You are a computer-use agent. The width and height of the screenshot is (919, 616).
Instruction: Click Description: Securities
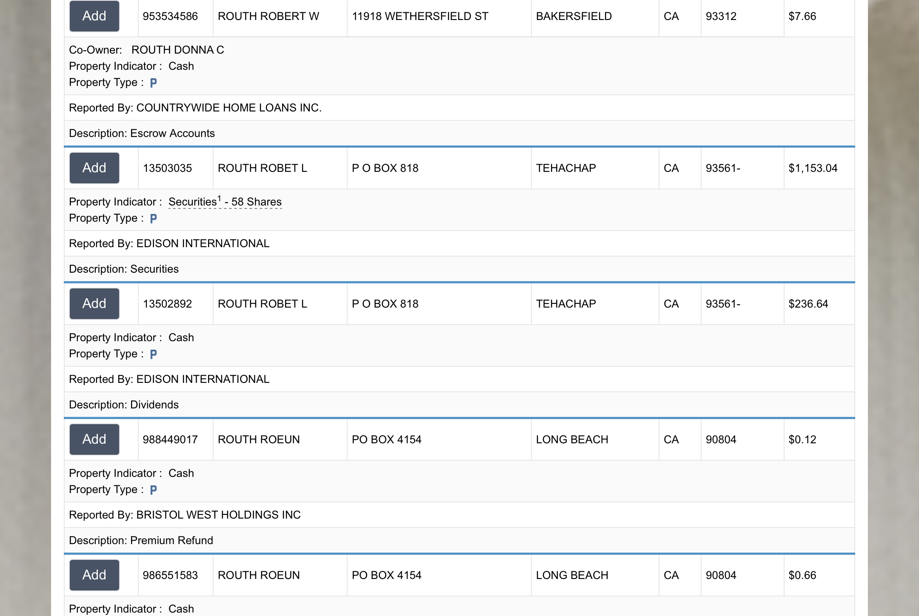123,269
